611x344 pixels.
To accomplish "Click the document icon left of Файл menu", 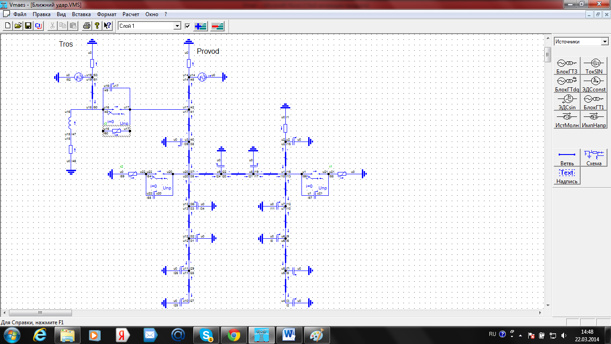I will coord(6,14).
